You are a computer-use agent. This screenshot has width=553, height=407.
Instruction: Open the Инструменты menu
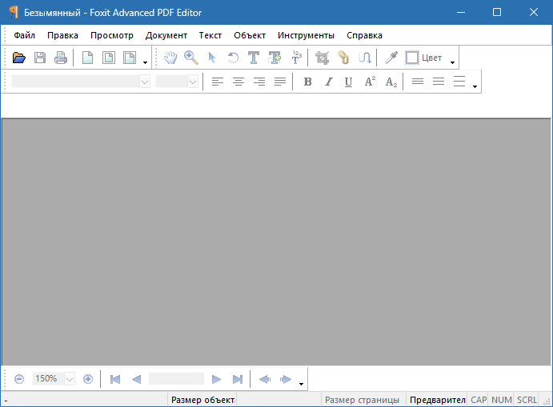point(306,35)
